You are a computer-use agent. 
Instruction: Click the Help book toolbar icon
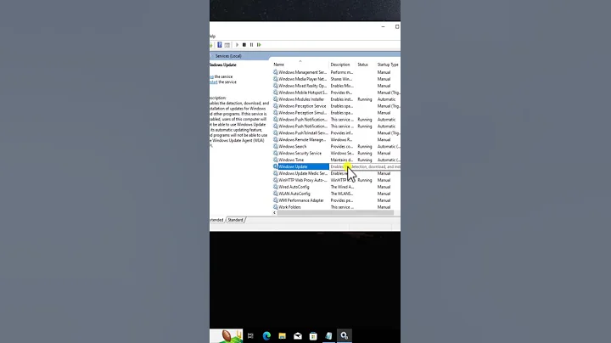[220, 45]
